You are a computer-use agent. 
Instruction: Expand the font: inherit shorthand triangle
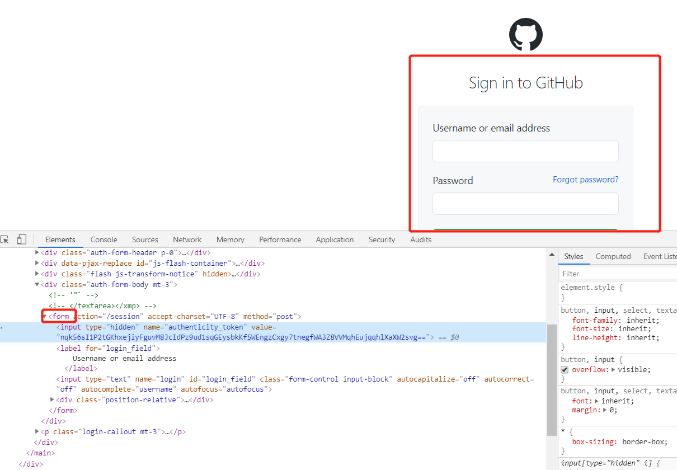tap(596, 401)
